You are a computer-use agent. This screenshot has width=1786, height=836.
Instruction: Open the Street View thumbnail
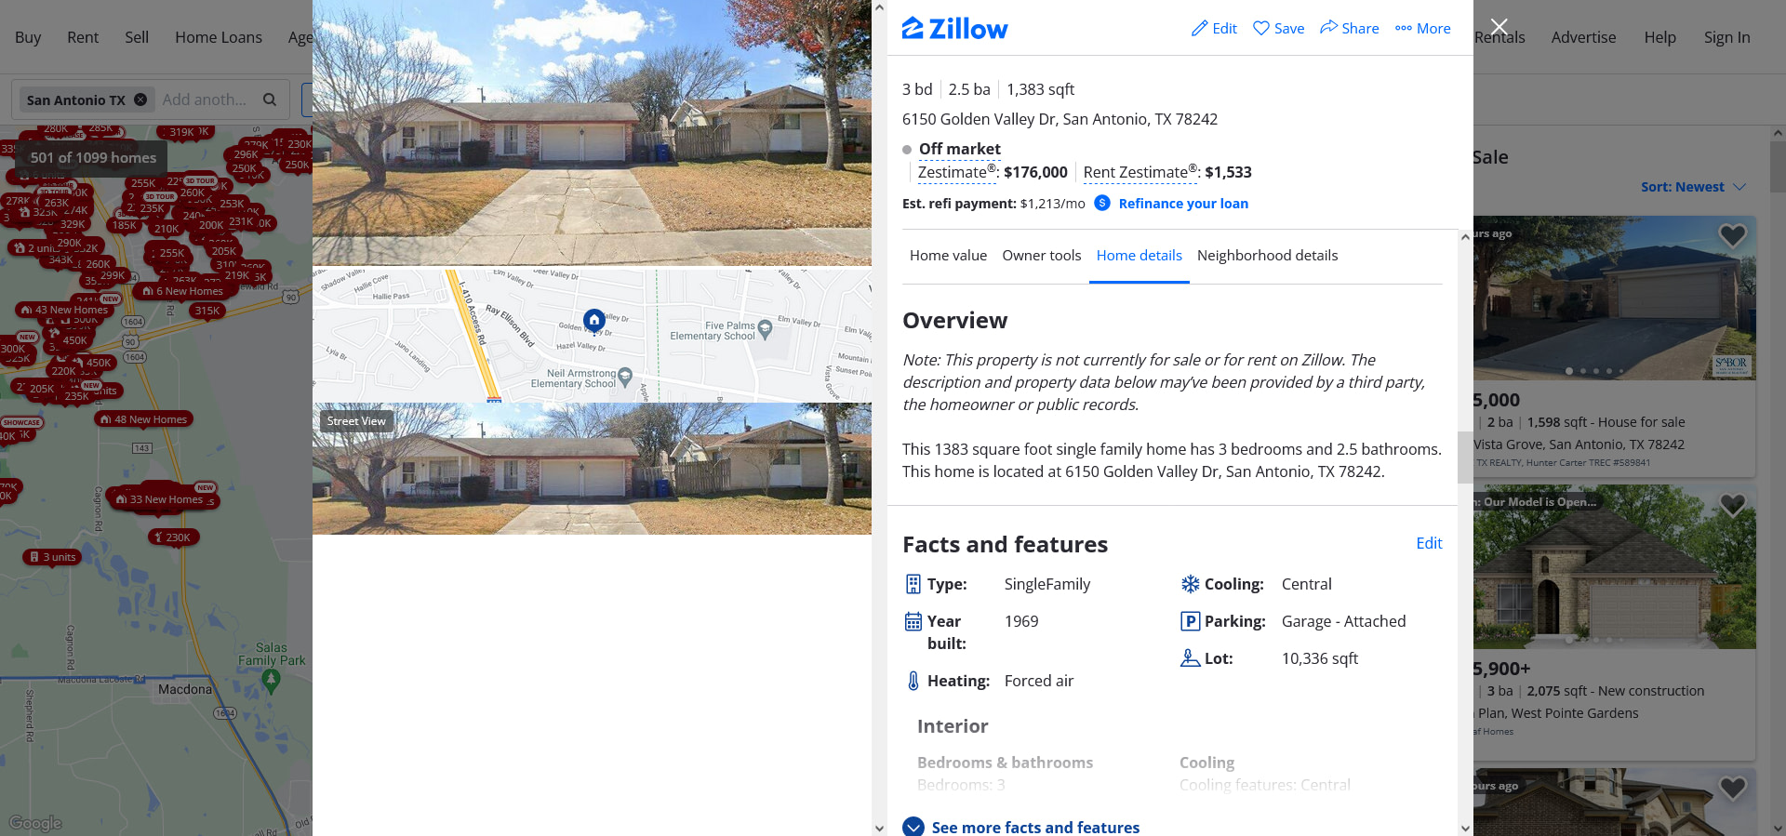tap(592, 469)
